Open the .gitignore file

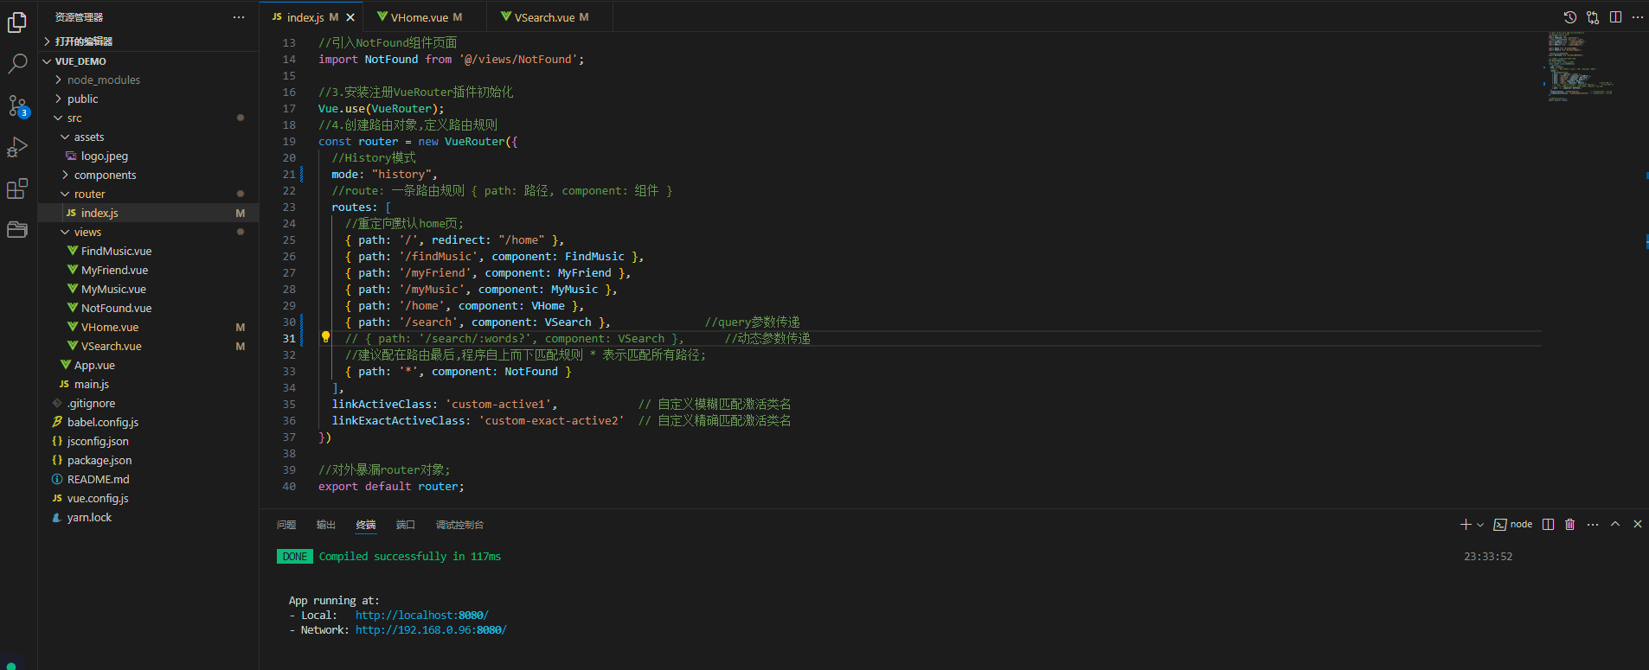[x=149, y=403]
